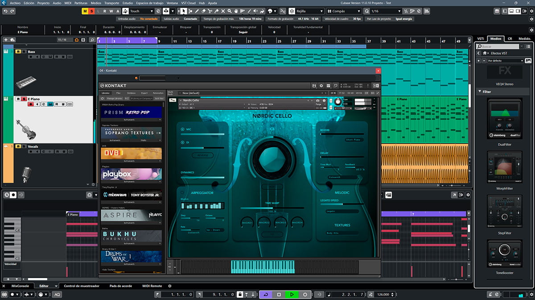535x300 pixels.
Task: Adjust the REVERB slider in Nordic Cello
Action: [x=342, y=134]
